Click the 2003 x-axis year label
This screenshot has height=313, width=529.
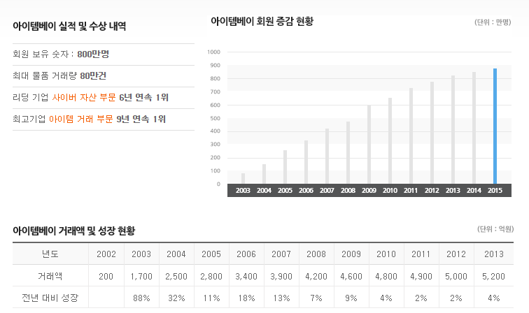tap(243, 190)
